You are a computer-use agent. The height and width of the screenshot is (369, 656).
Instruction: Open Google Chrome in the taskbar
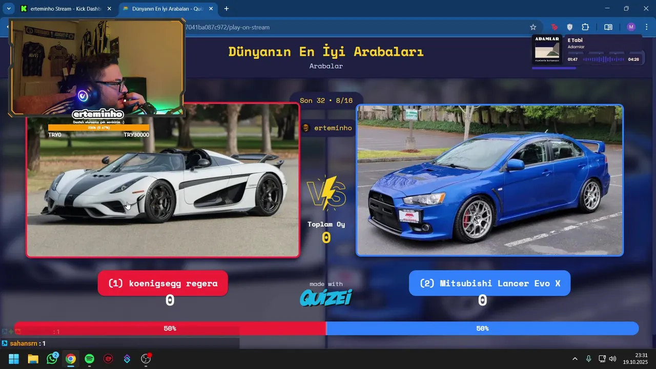tap(71, 359)
